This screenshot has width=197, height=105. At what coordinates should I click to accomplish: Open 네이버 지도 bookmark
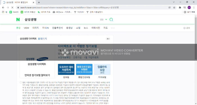[44, 12]
